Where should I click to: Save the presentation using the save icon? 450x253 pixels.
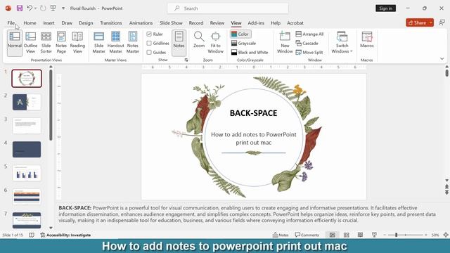click(x=20, y=8)
